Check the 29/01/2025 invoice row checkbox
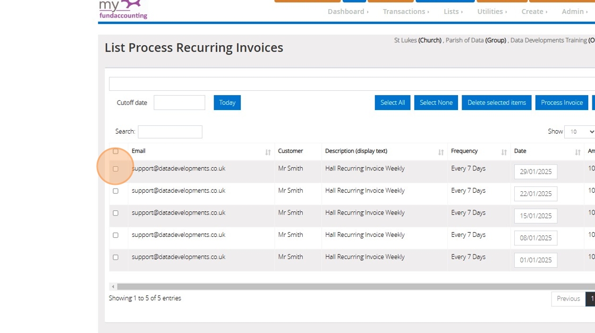The image size is (595, 333). pyautogui.click(x=115, y=169)
